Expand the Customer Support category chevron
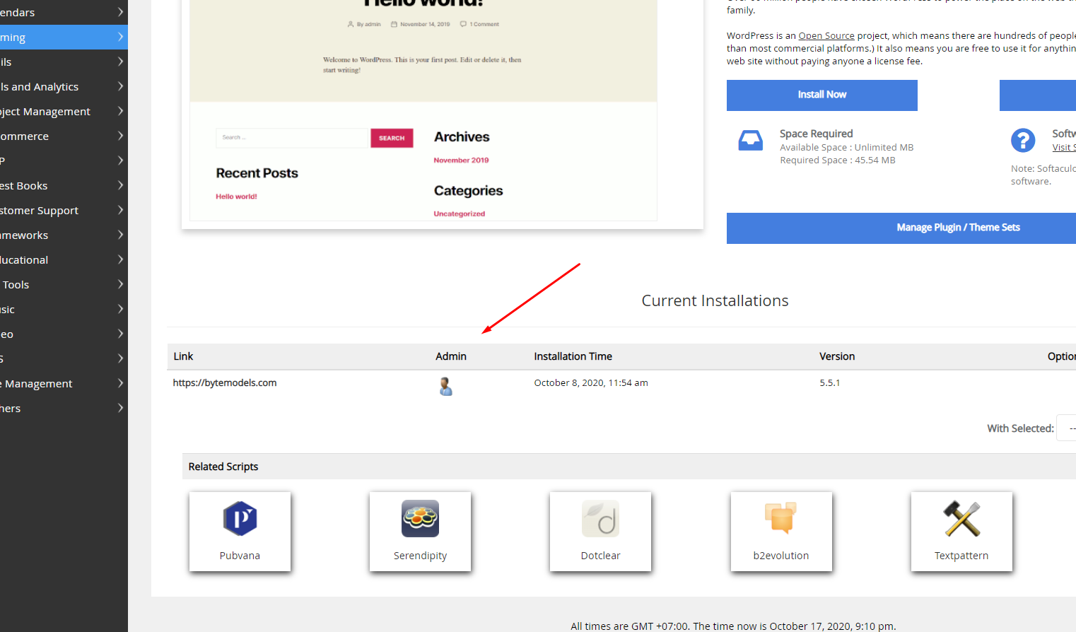 tap(120, 210)
